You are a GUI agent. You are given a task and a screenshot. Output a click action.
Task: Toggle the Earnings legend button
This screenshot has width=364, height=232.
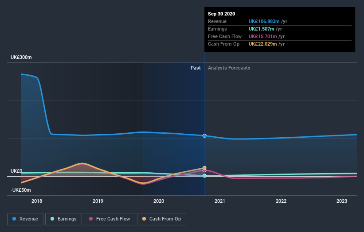(x=63, y=219)
